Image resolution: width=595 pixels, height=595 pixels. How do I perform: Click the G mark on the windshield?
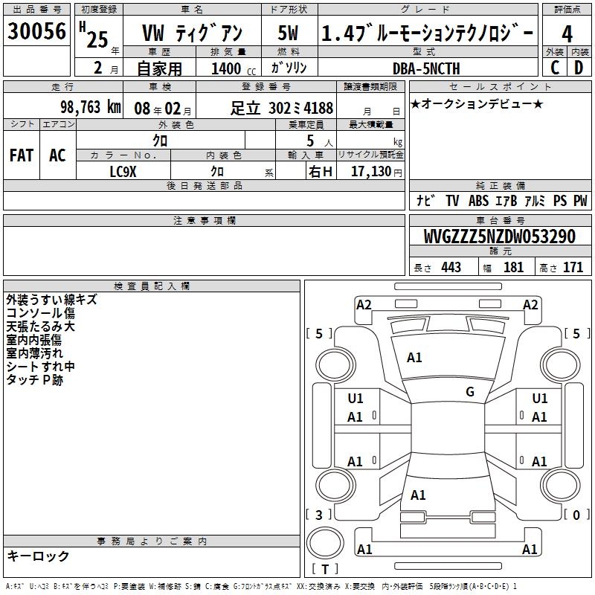pos(470,392)
